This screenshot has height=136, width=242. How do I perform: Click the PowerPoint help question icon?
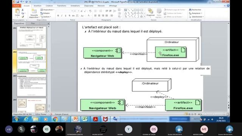[x=228, y=6]
